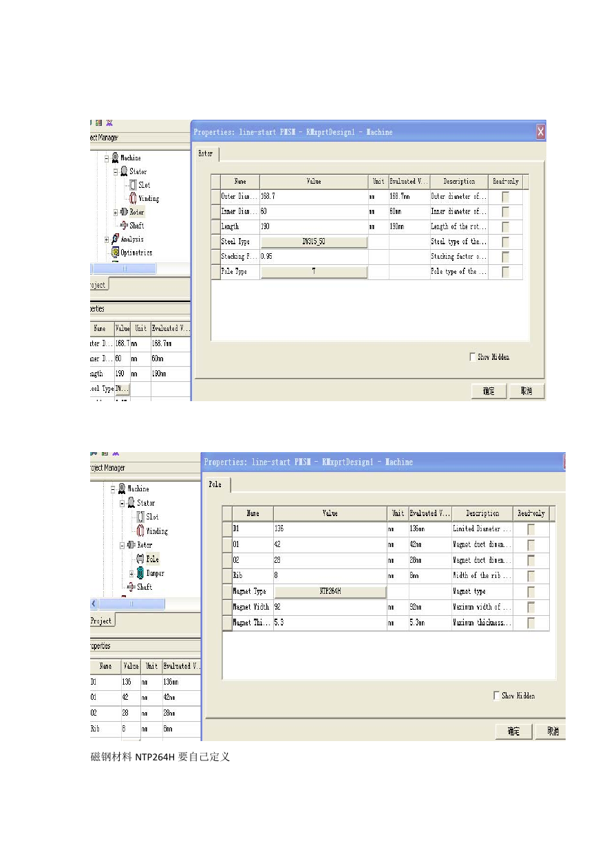Enable Show Hidden in the Pole dialog

(x=497, y=696)
